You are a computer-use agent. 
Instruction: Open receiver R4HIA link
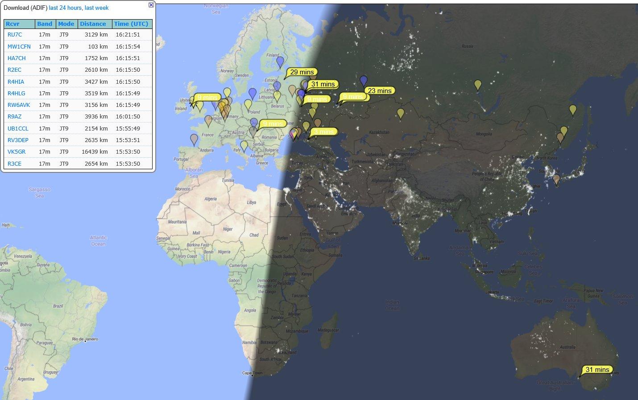point(16,82)
